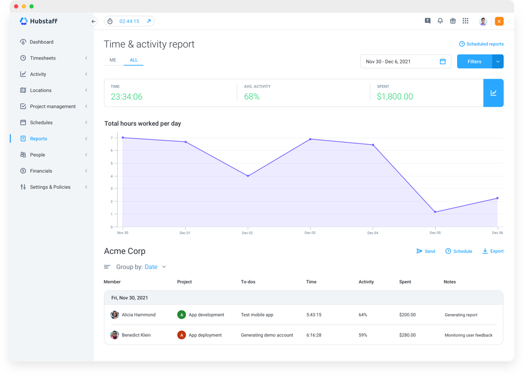
Task: Open the orange K organization avatar
Action: pos(499,21)
